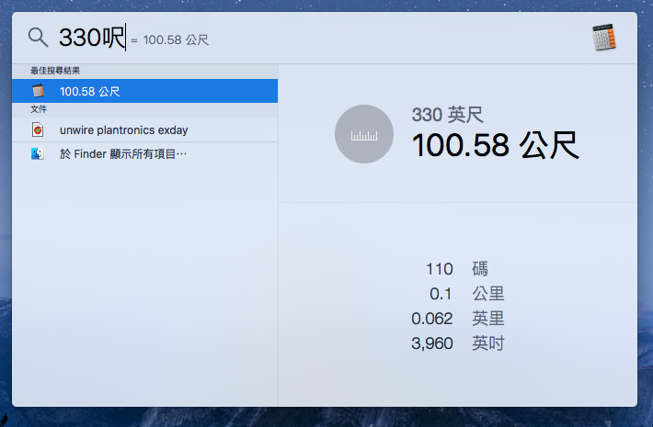Click the magnifying glass search icon
Screen dimensions: 653x427
(x=37, y=37)
